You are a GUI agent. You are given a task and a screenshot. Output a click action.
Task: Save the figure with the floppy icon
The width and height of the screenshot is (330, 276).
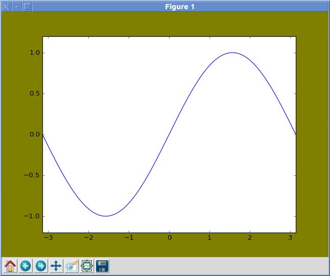102,266
